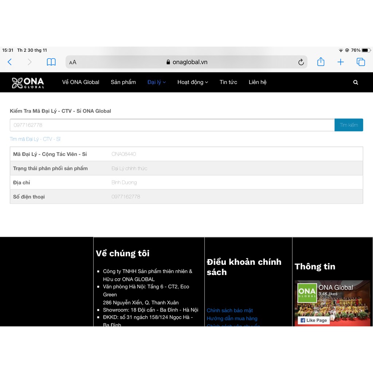373x373 pixels.
Task: Add a new tab with the plus icon
Action: coord(341,62)
